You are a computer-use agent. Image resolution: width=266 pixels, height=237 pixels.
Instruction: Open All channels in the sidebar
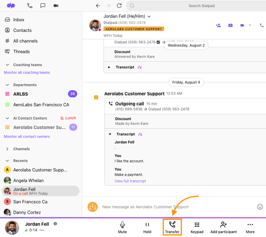click(21, 41)
